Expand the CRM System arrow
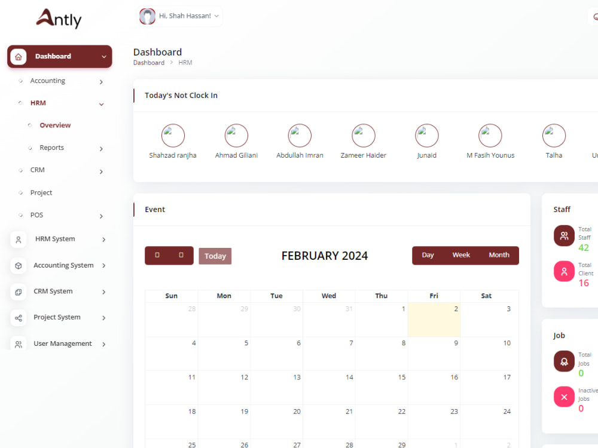This screenshot has width=598, height=448. click(x=103, y=291)
